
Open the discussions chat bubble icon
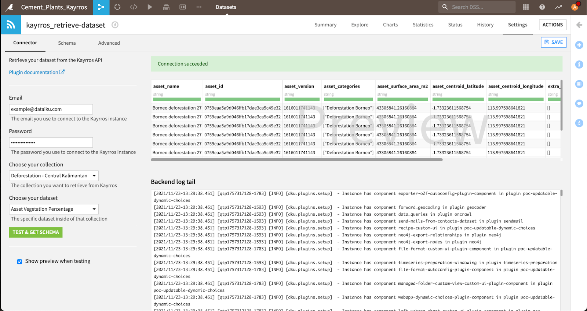point(579,104)
